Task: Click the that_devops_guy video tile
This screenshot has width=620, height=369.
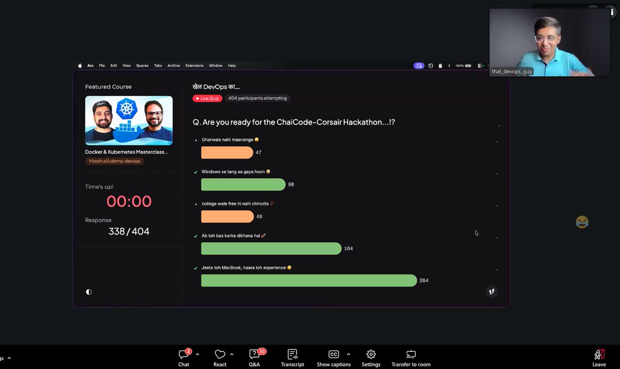Action: pyautogui.click(x=550, y=42)
